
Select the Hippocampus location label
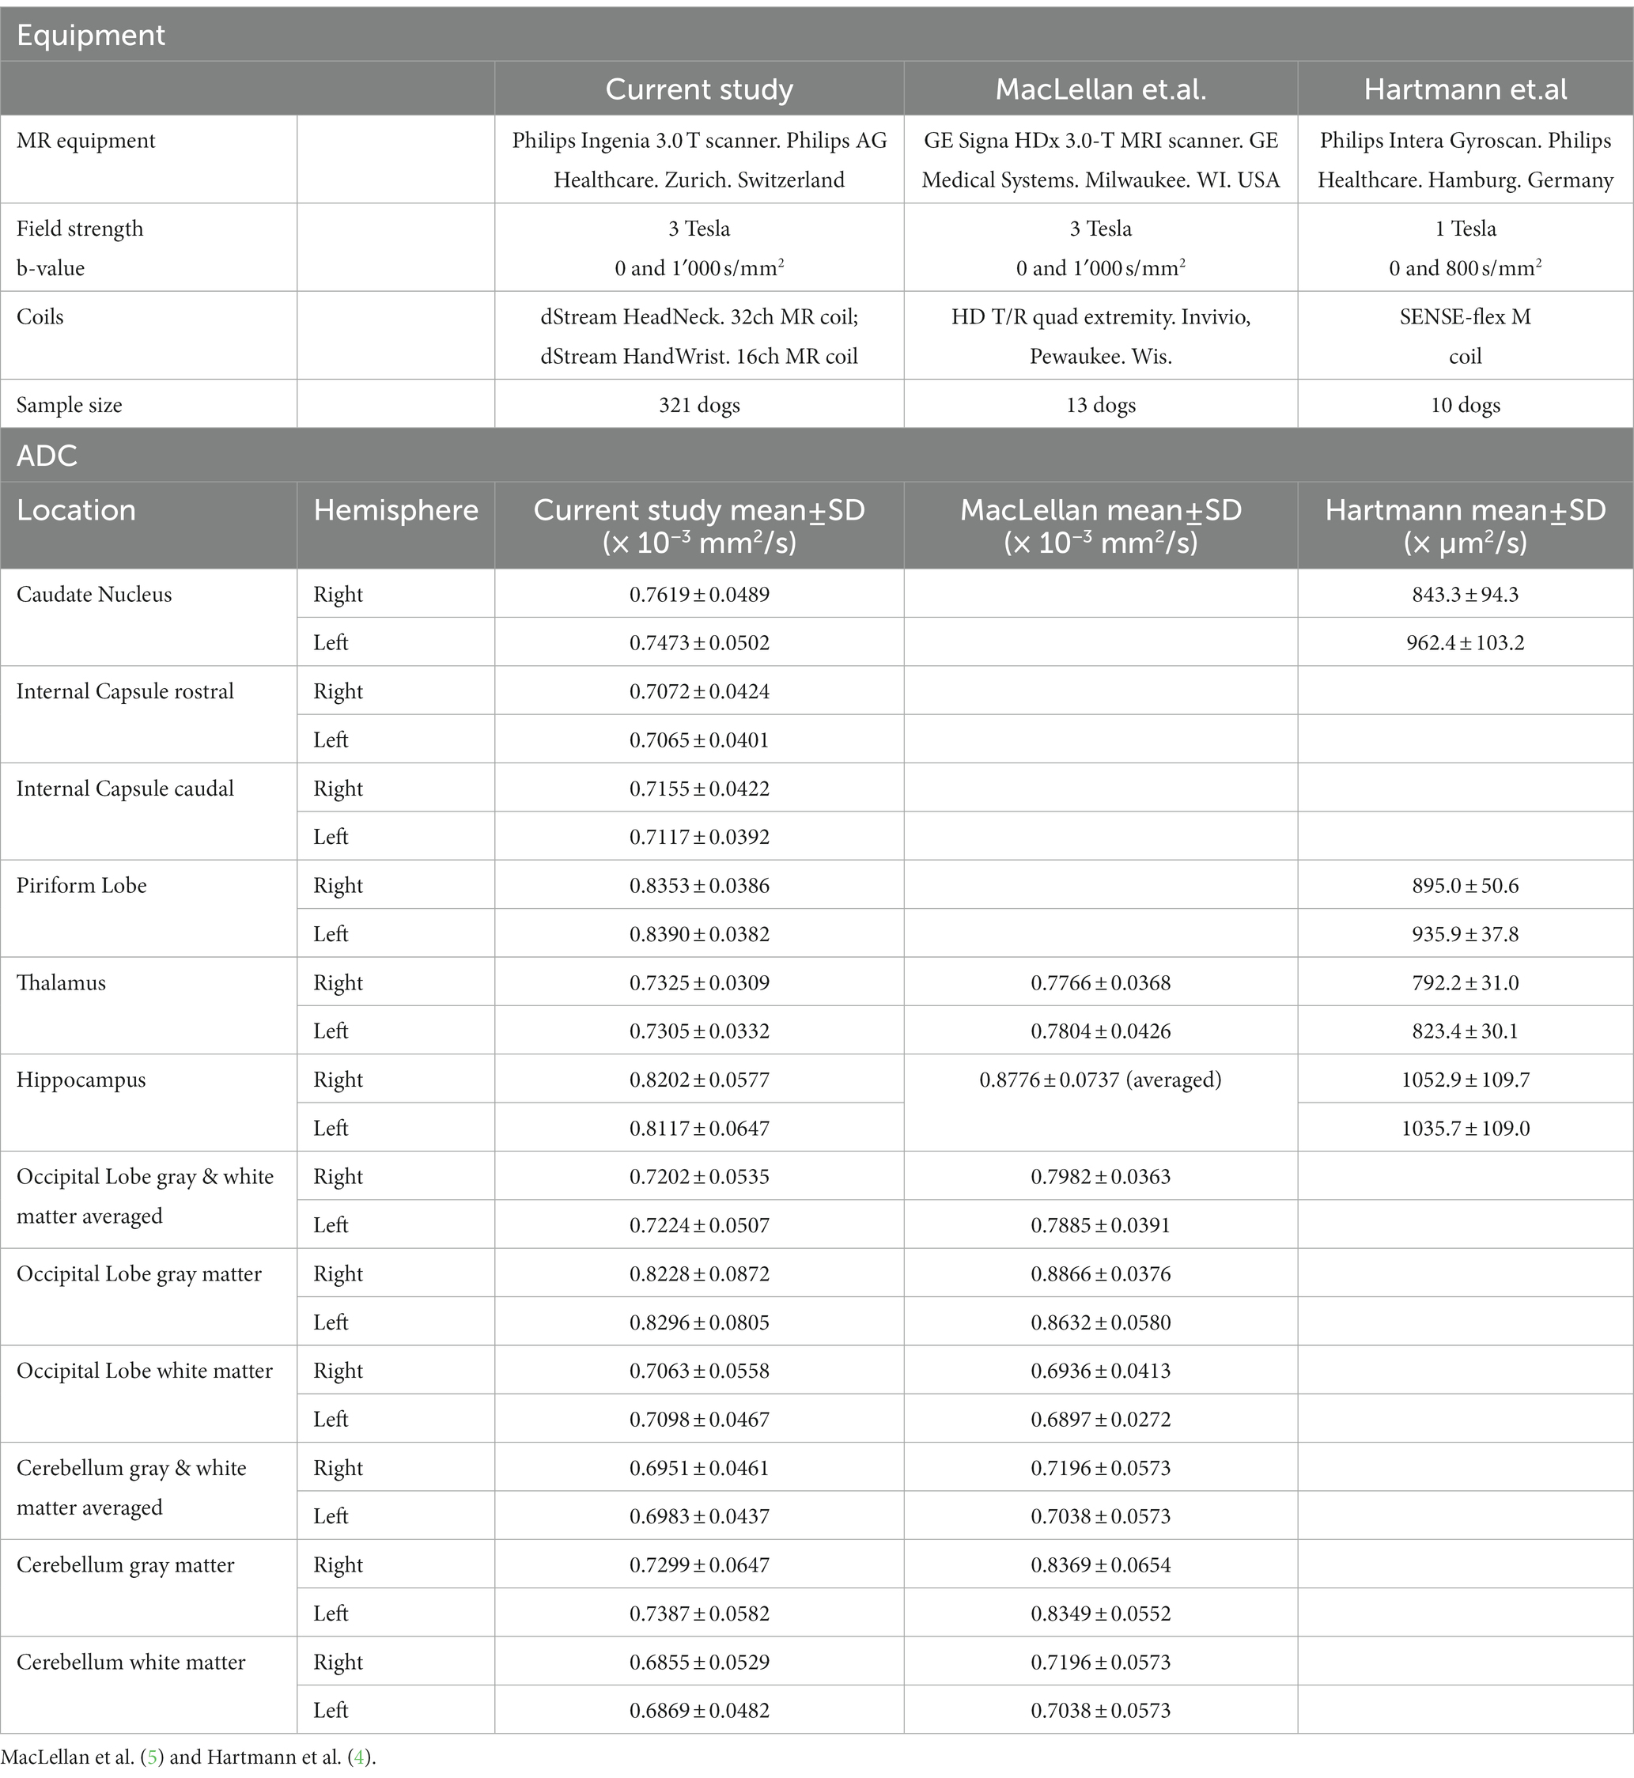(81, 1080)
